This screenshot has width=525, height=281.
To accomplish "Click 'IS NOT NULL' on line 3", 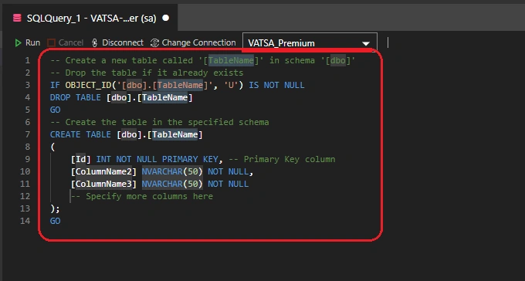I will (x=276, y=85).
